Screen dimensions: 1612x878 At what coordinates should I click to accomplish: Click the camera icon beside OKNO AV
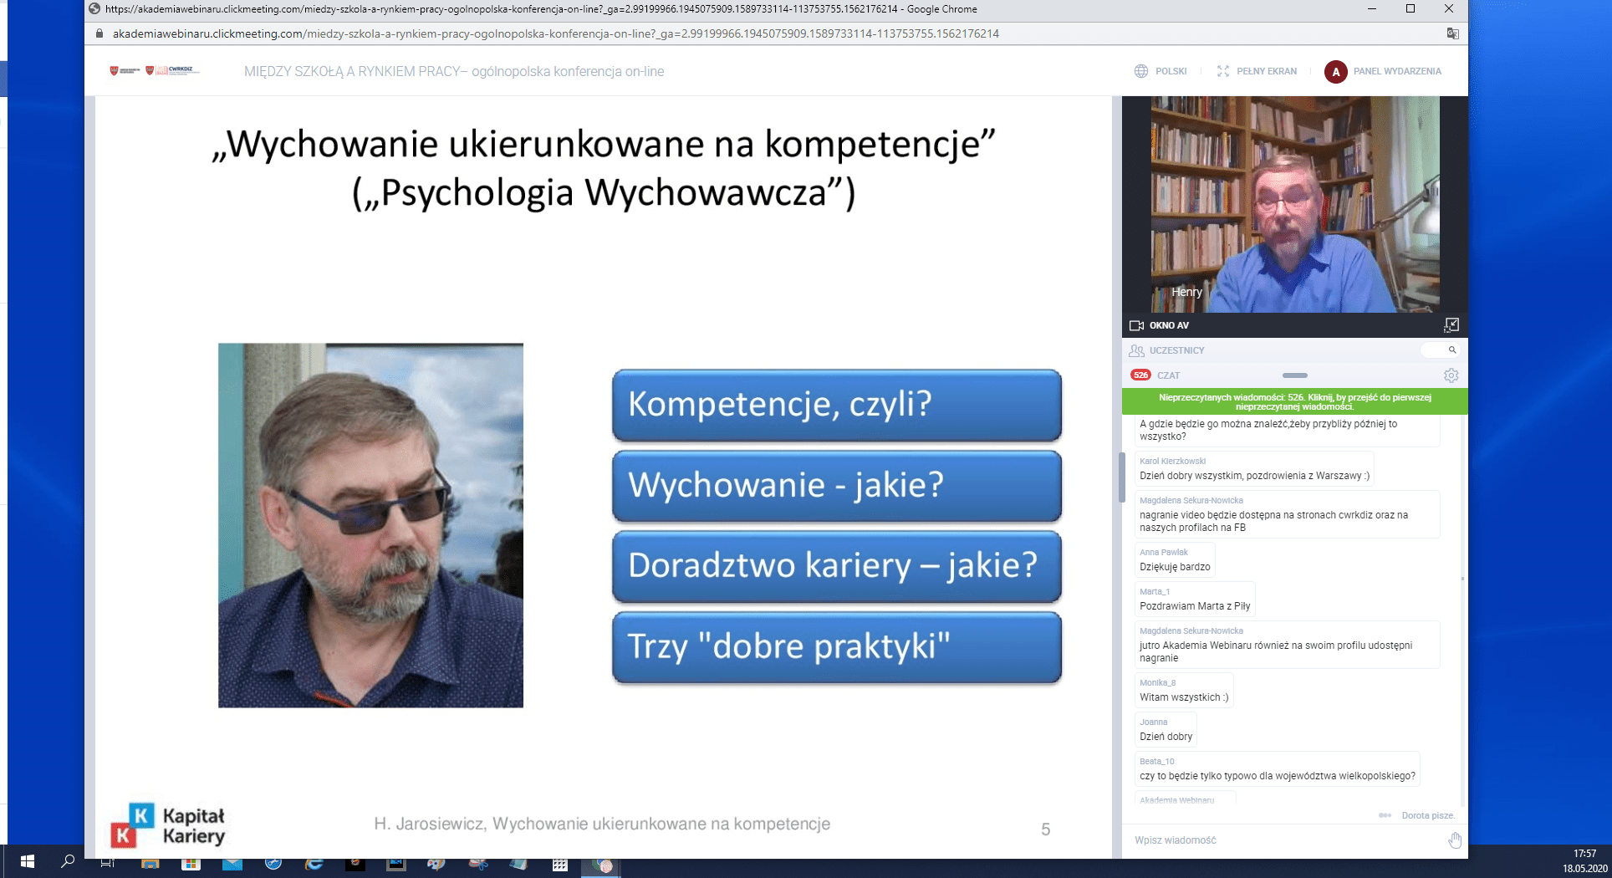(1136, 325)
